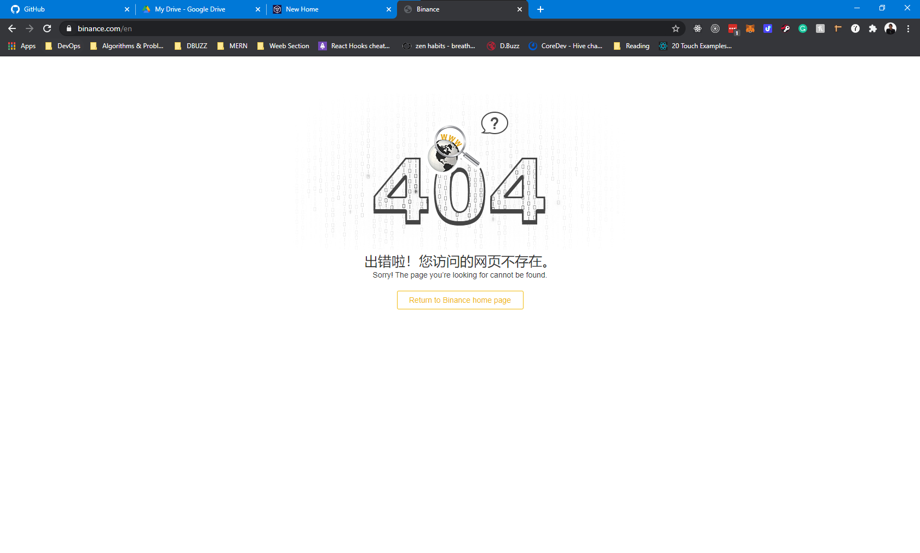The image size is (920, 553).
Task: Open the React DevTools extension icon
Action: tap(698, 28)
